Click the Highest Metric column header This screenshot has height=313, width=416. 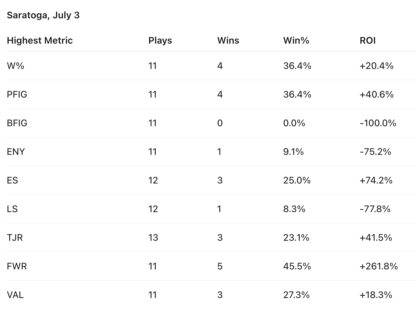click(x=40, y=41)
